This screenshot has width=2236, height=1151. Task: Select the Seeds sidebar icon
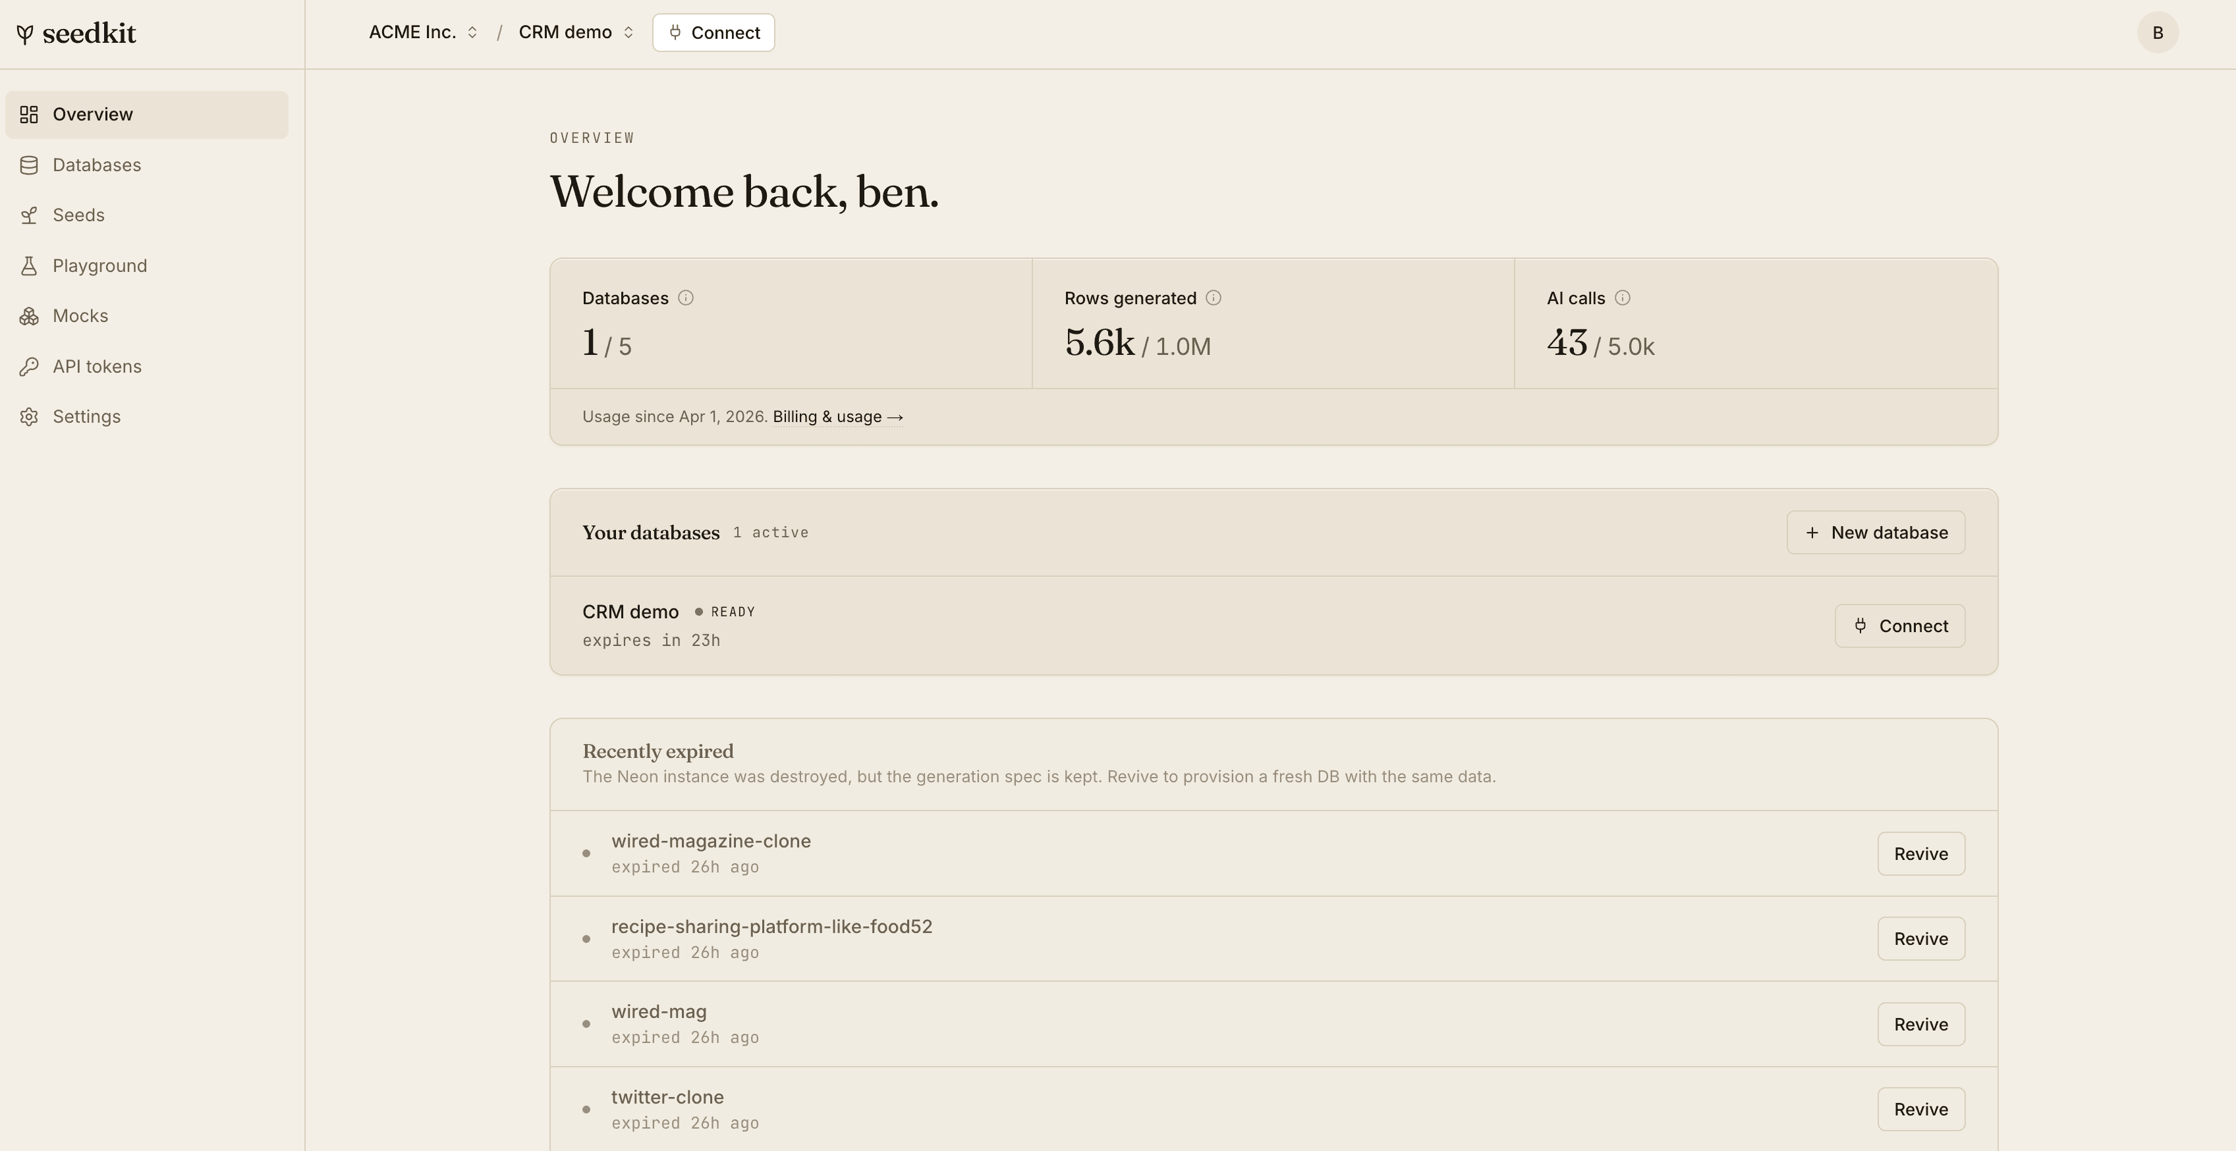pyautogui.click(x=30, y=214)
